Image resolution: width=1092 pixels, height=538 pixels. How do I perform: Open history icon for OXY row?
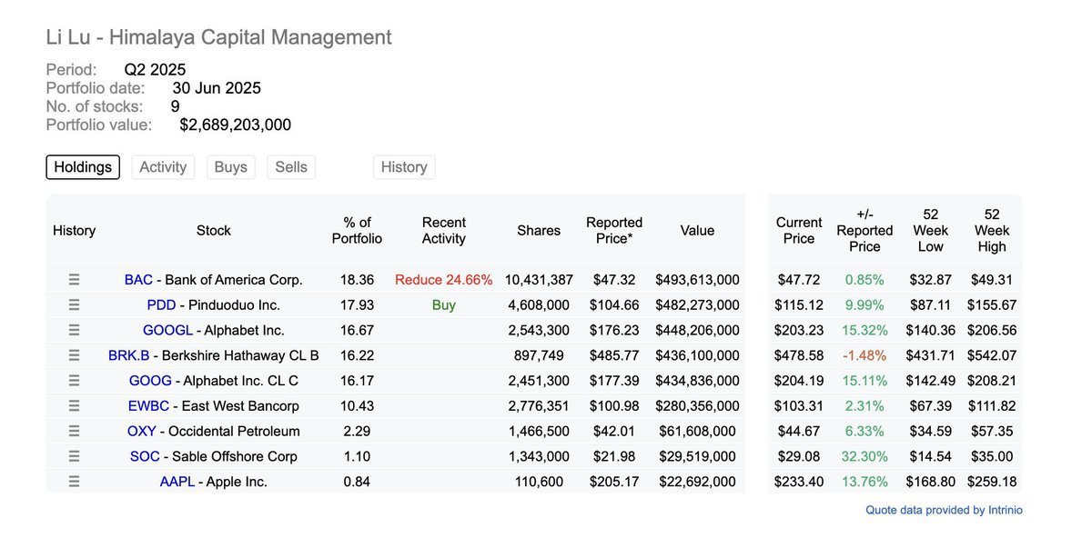pyautogui.click(x=75, y=431)
